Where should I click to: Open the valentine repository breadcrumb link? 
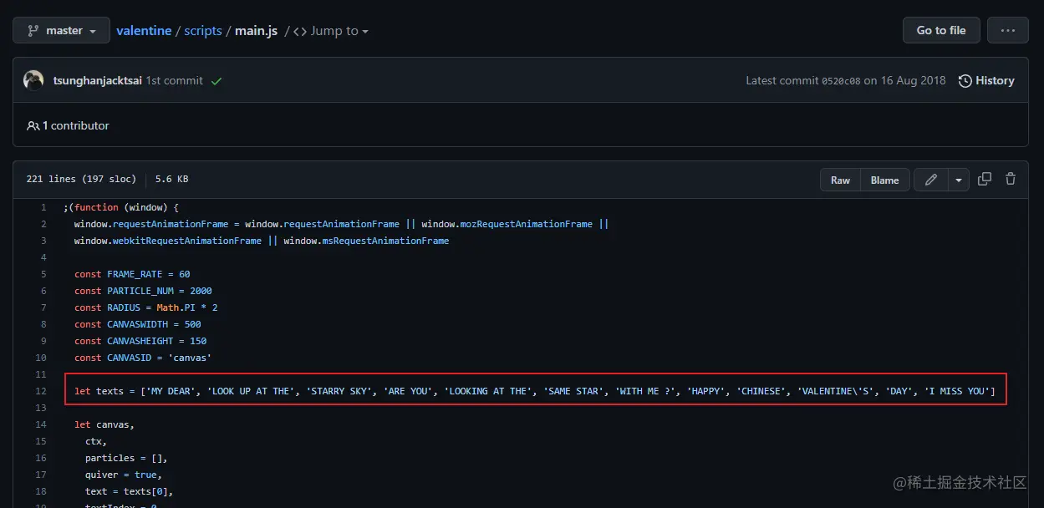[144, 31]
